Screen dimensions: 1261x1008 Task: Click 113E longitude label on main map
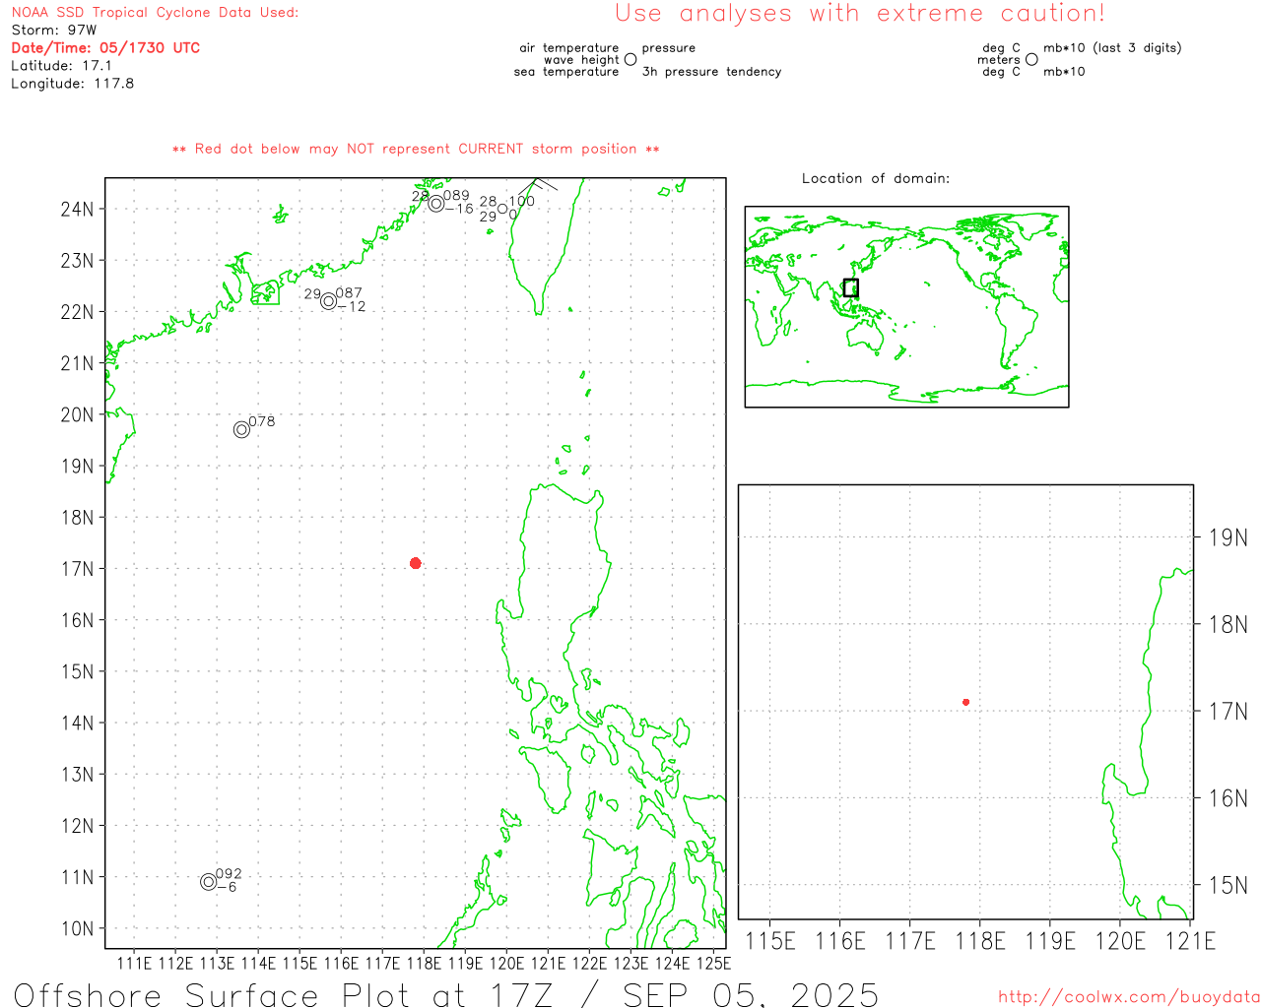tap(218, 963)
